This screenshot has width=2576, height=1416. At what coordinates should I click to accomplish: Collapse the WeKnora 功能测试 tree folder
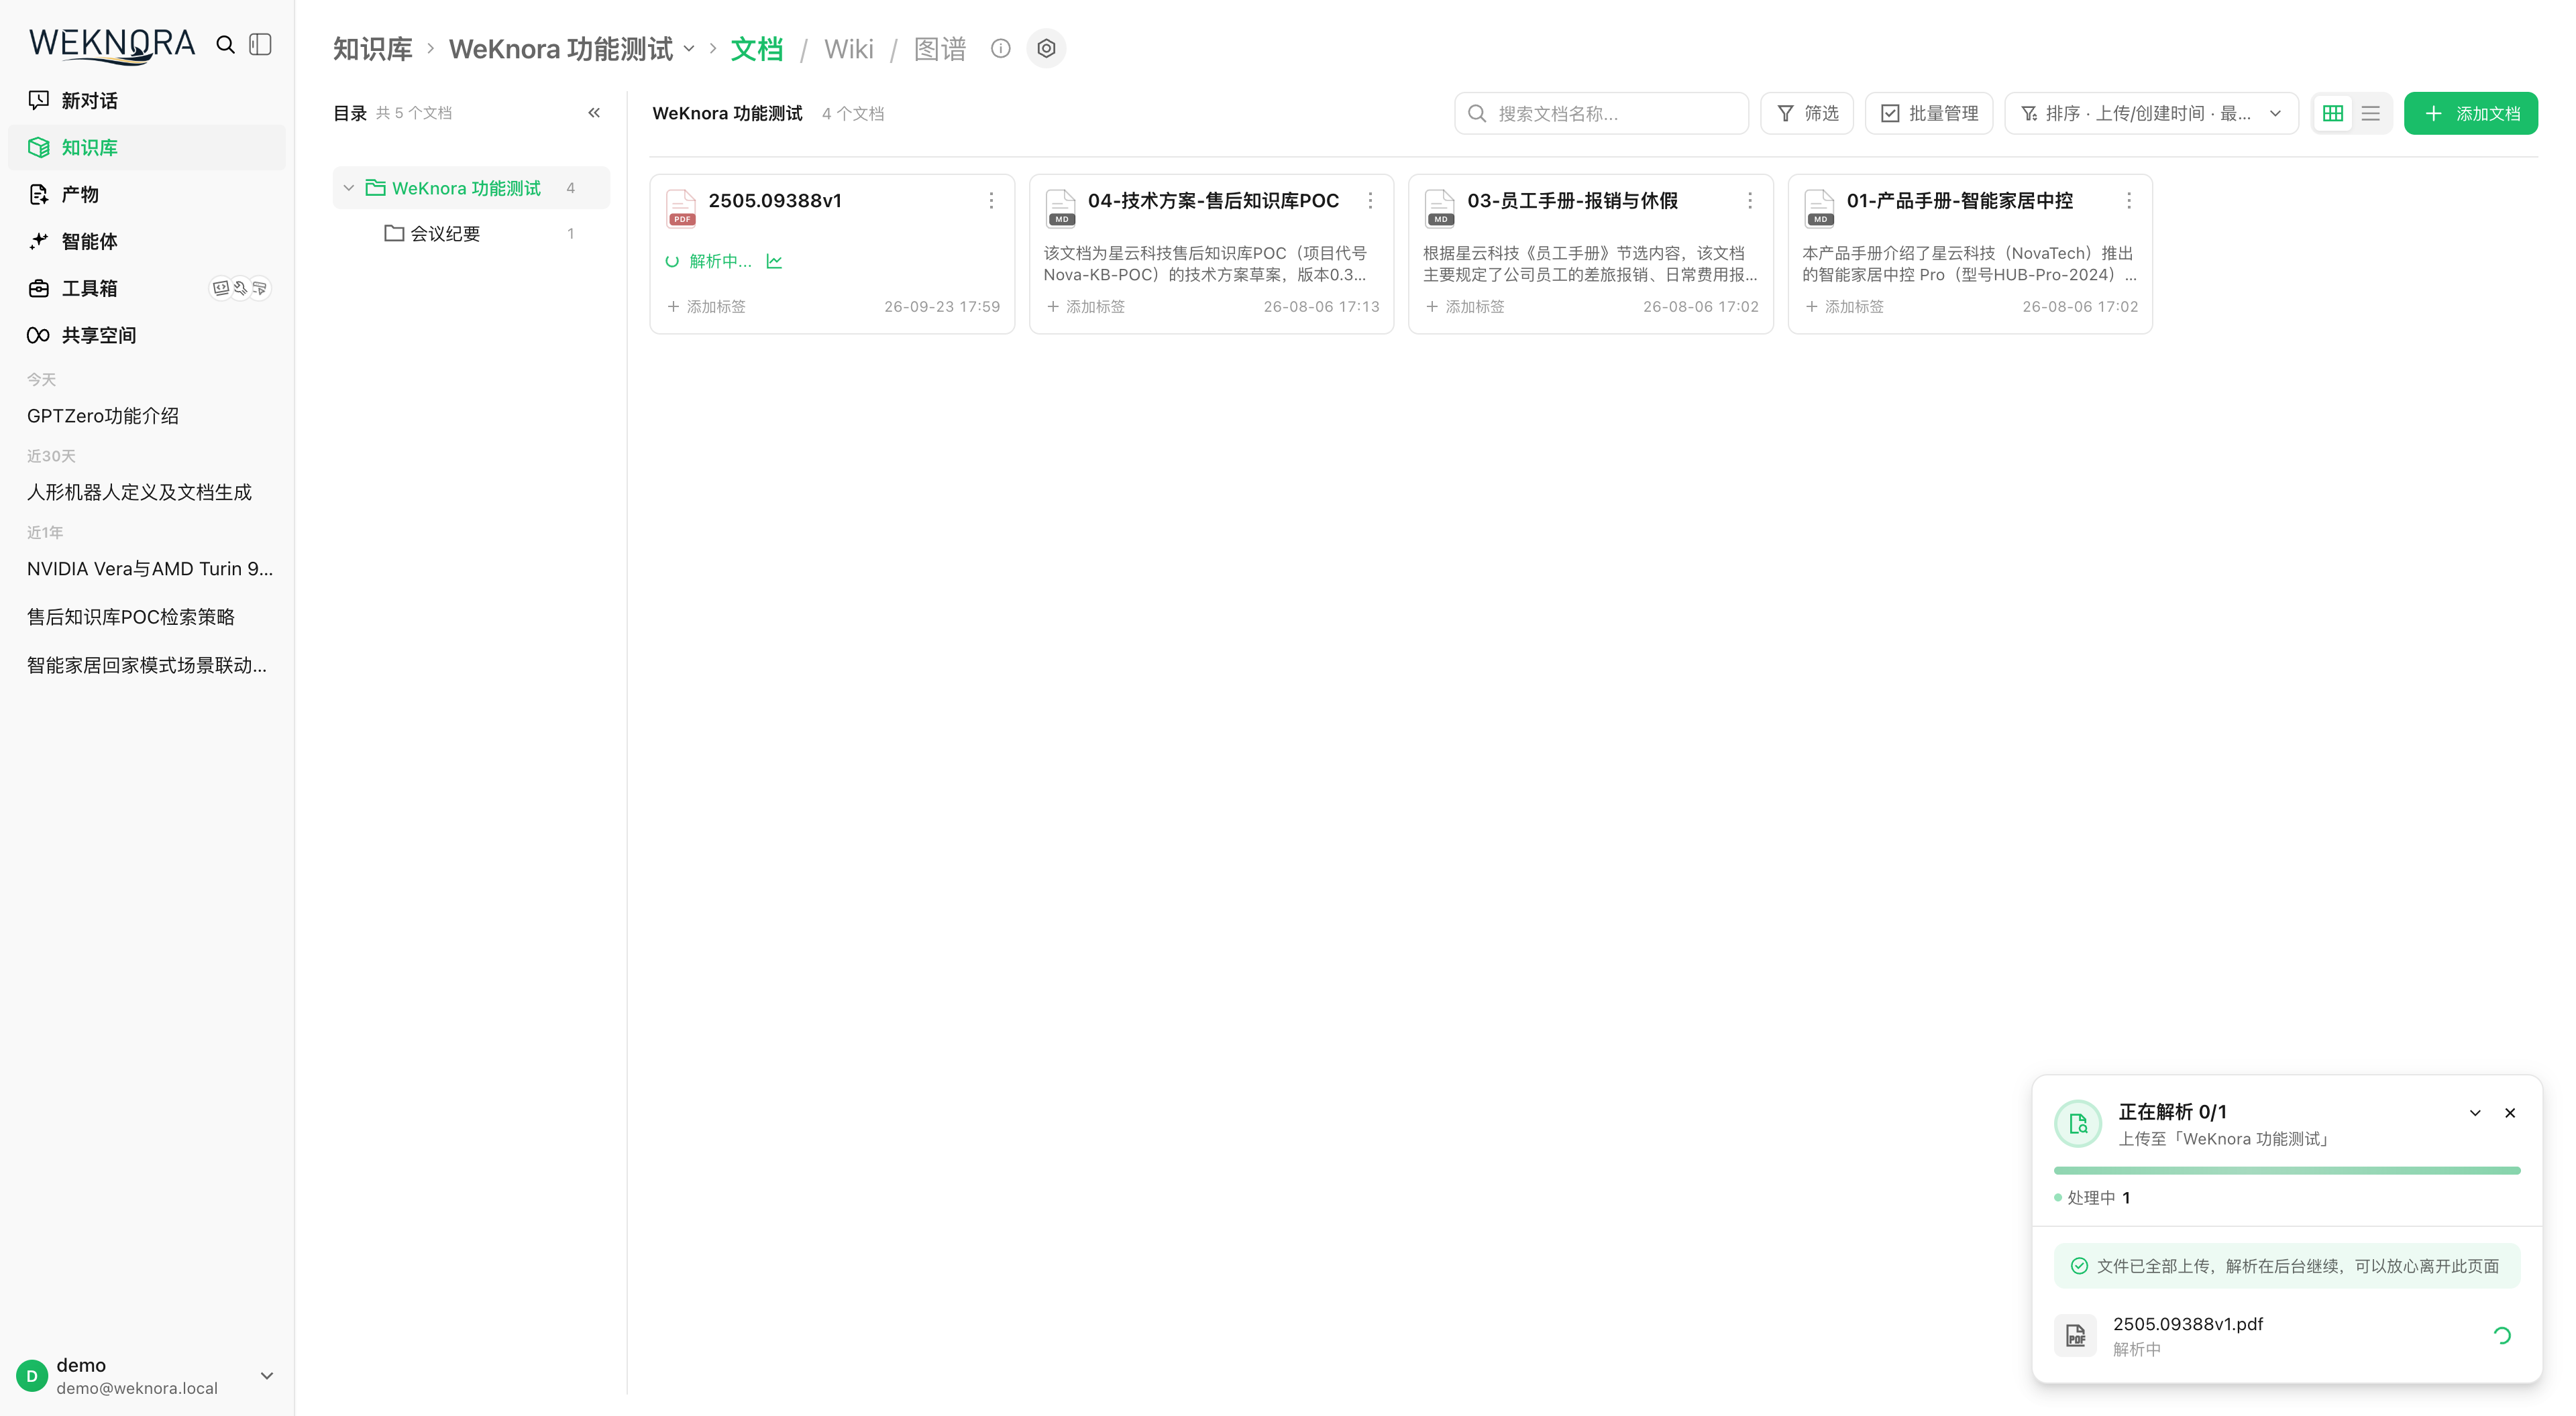[x=349, y=188]
